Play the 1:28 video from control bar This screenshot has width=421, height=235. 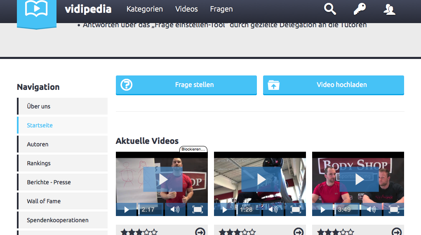click(224, 210)
